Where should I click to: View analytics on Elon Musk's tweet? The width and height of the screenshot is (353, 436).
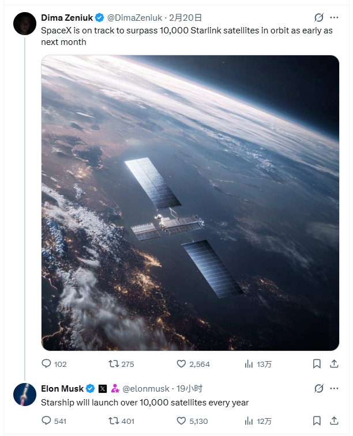(x=249, y=421)
